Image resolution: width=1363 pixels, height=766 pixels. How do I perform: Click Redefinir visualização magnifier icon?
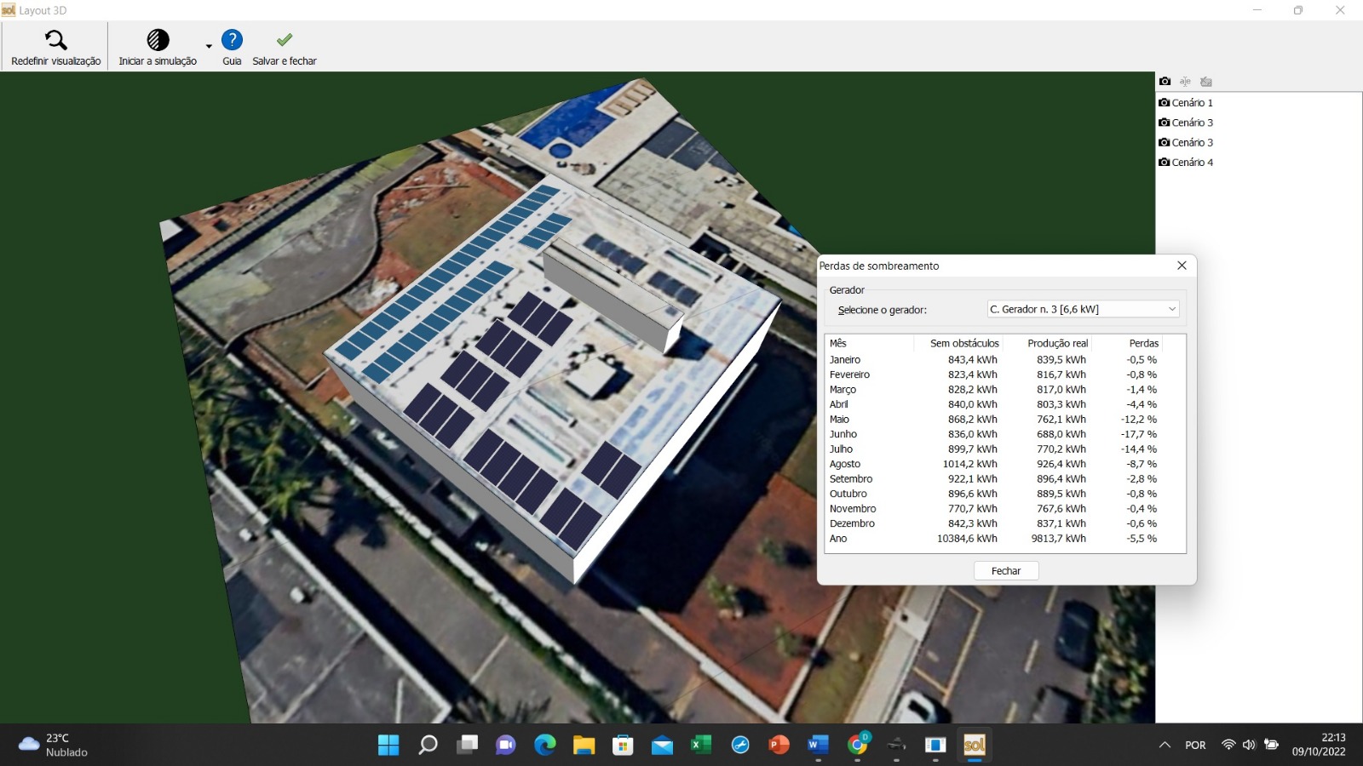tap(56, 41)
